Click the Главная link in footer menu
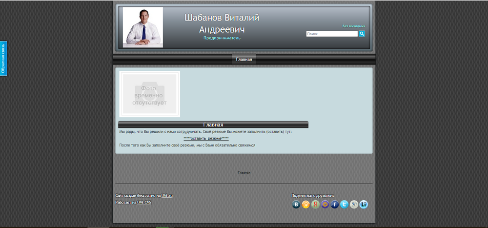Screen dimensions: 488x228 pyautogui.click(x=244, y=172)
